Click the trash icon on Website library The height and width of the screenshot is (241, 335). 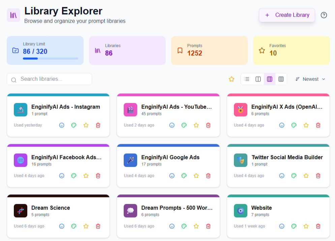318,226
